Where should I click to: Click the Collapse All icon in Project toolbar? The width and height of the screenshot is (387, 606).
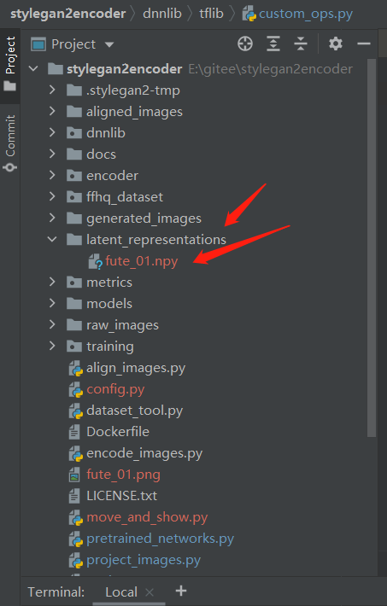pos(301,44)
